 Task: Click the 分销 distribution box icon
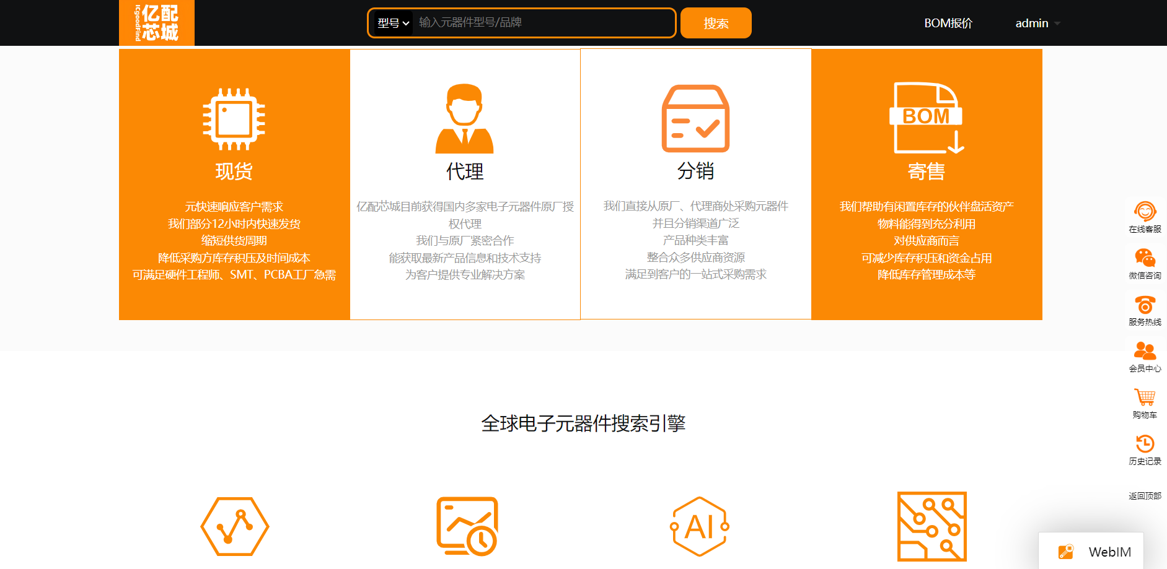[695, 118]
